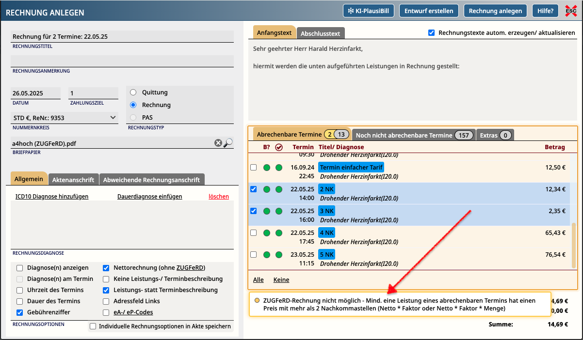
Task: Click the orange warning dot in ZUGFeRD notice
Action: pyautogui.click(x=257, y=300)
